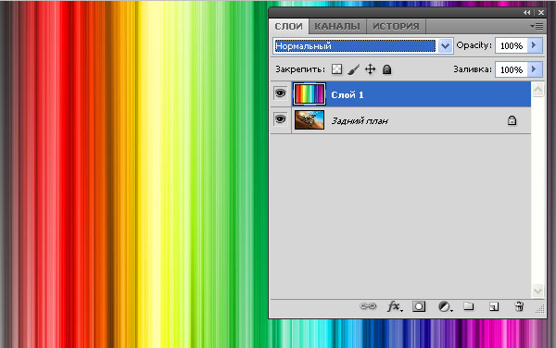Click the Заливка label
Screen dimensions: 556x348
click(473, 69)
